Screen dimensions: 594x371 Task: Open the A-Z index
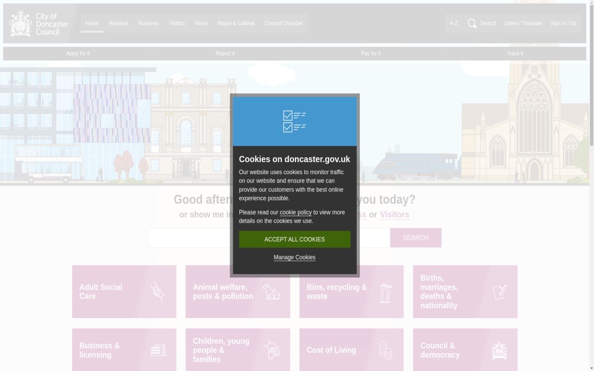point(453,23)
